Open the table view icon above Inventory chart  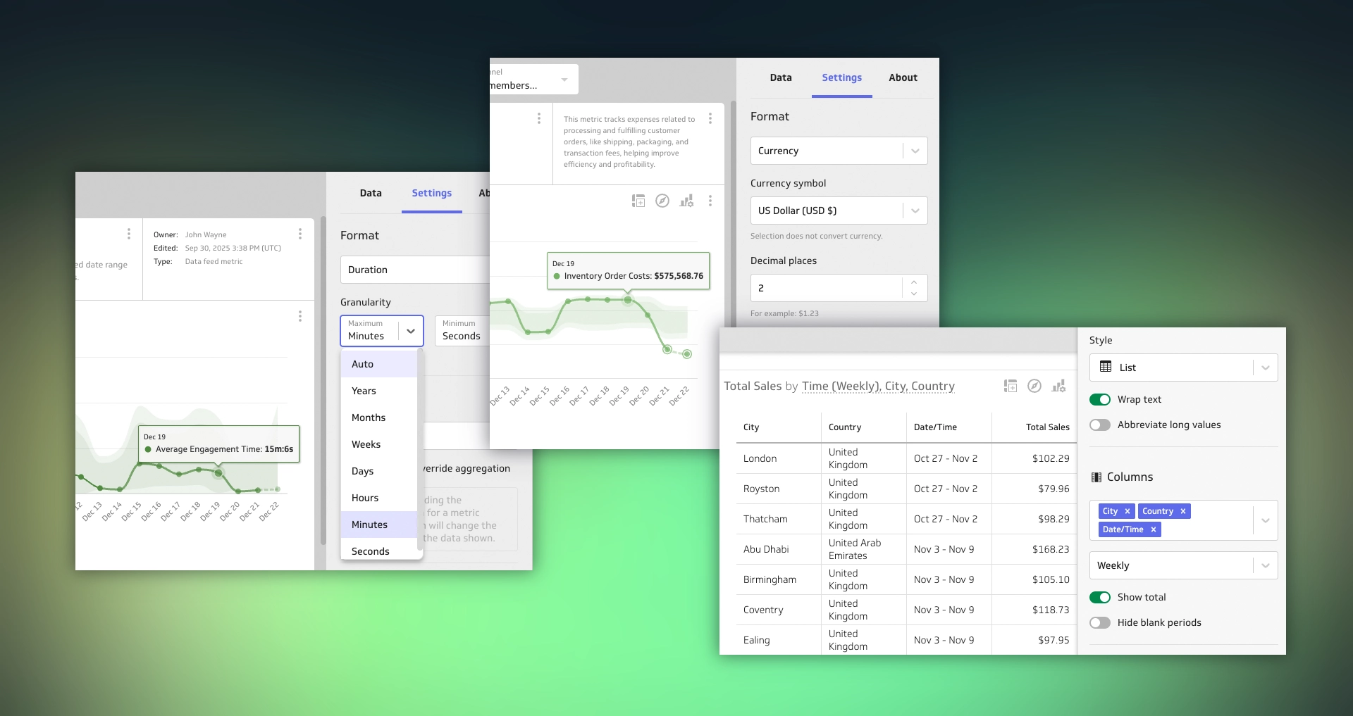(638, 201)
